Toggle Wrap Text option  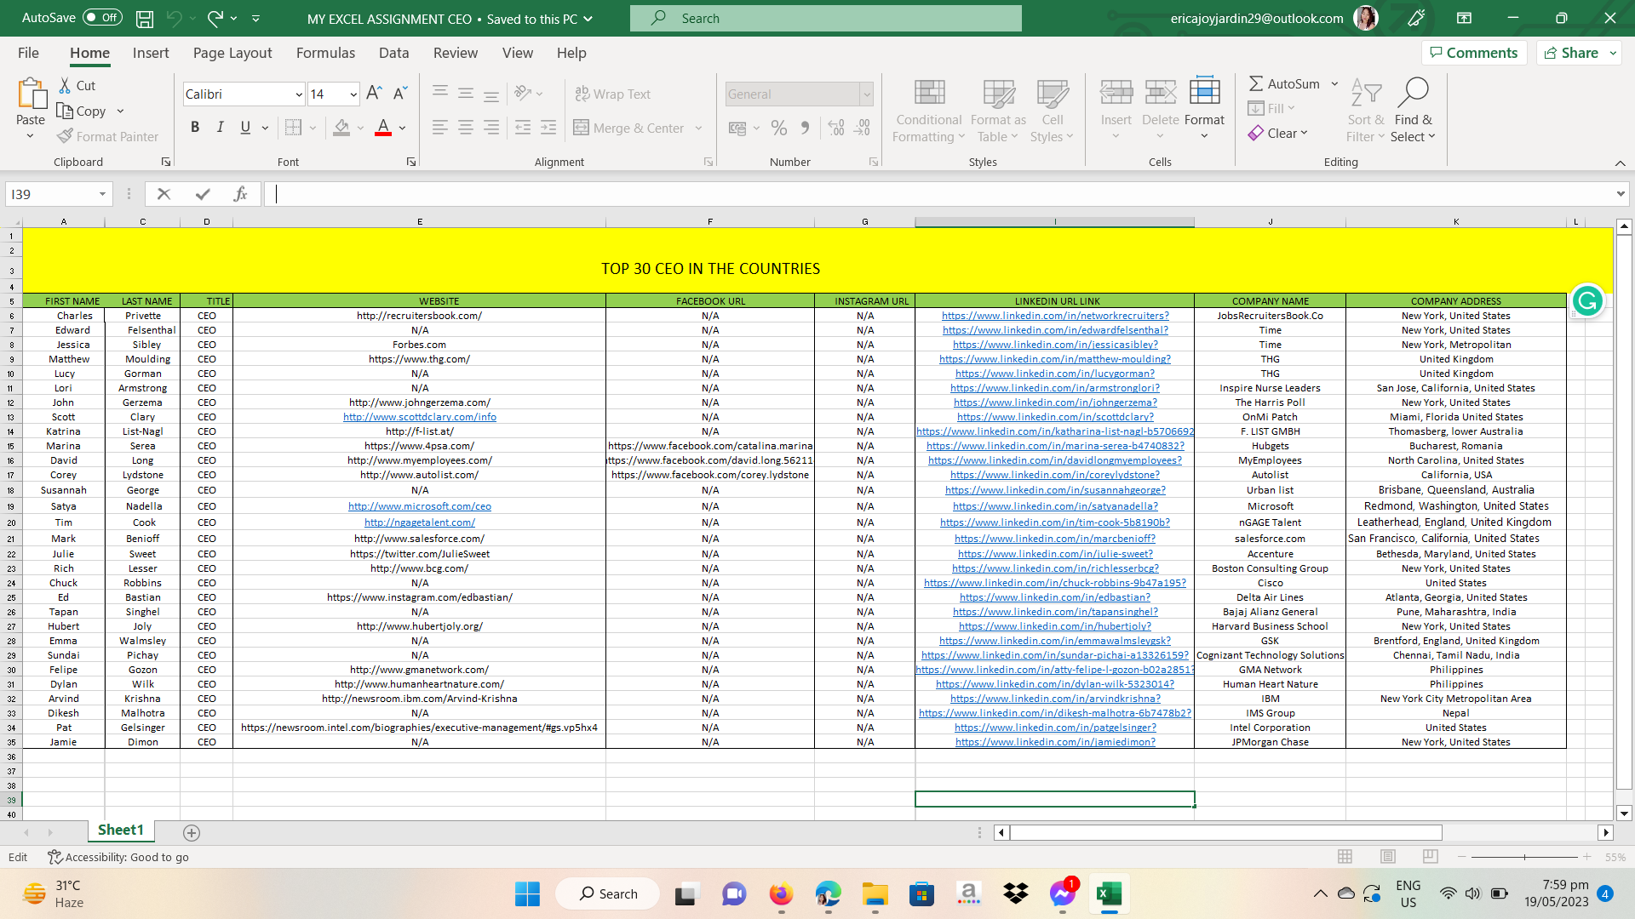pyautogui.click(x=612, y=94)
